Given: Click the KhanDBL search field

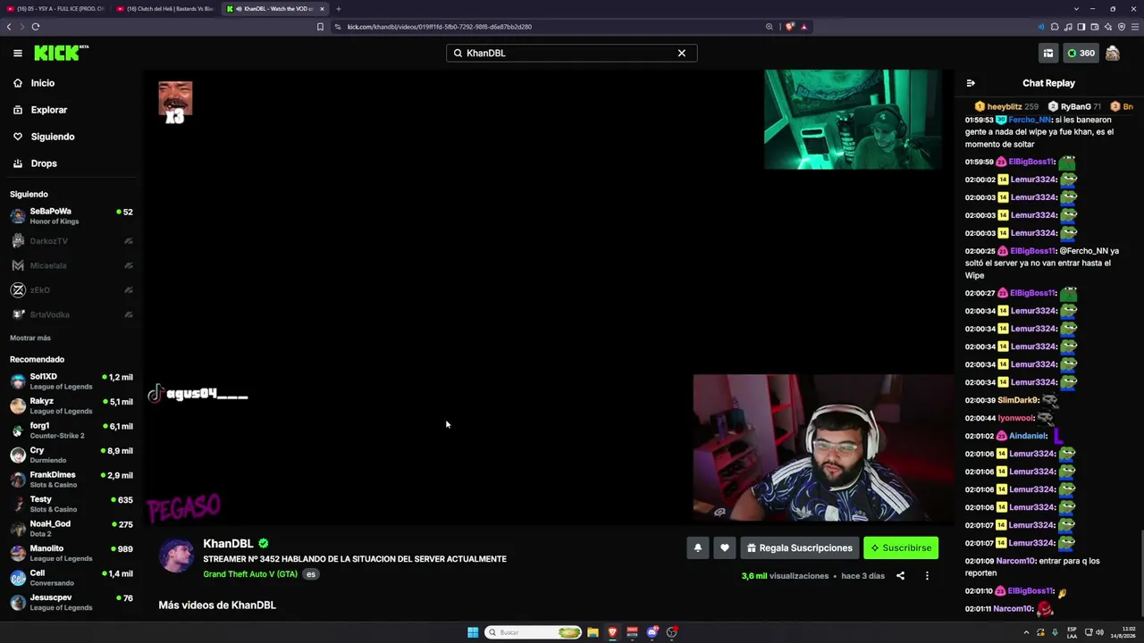Looking at the screenshot, I should 571,53.
